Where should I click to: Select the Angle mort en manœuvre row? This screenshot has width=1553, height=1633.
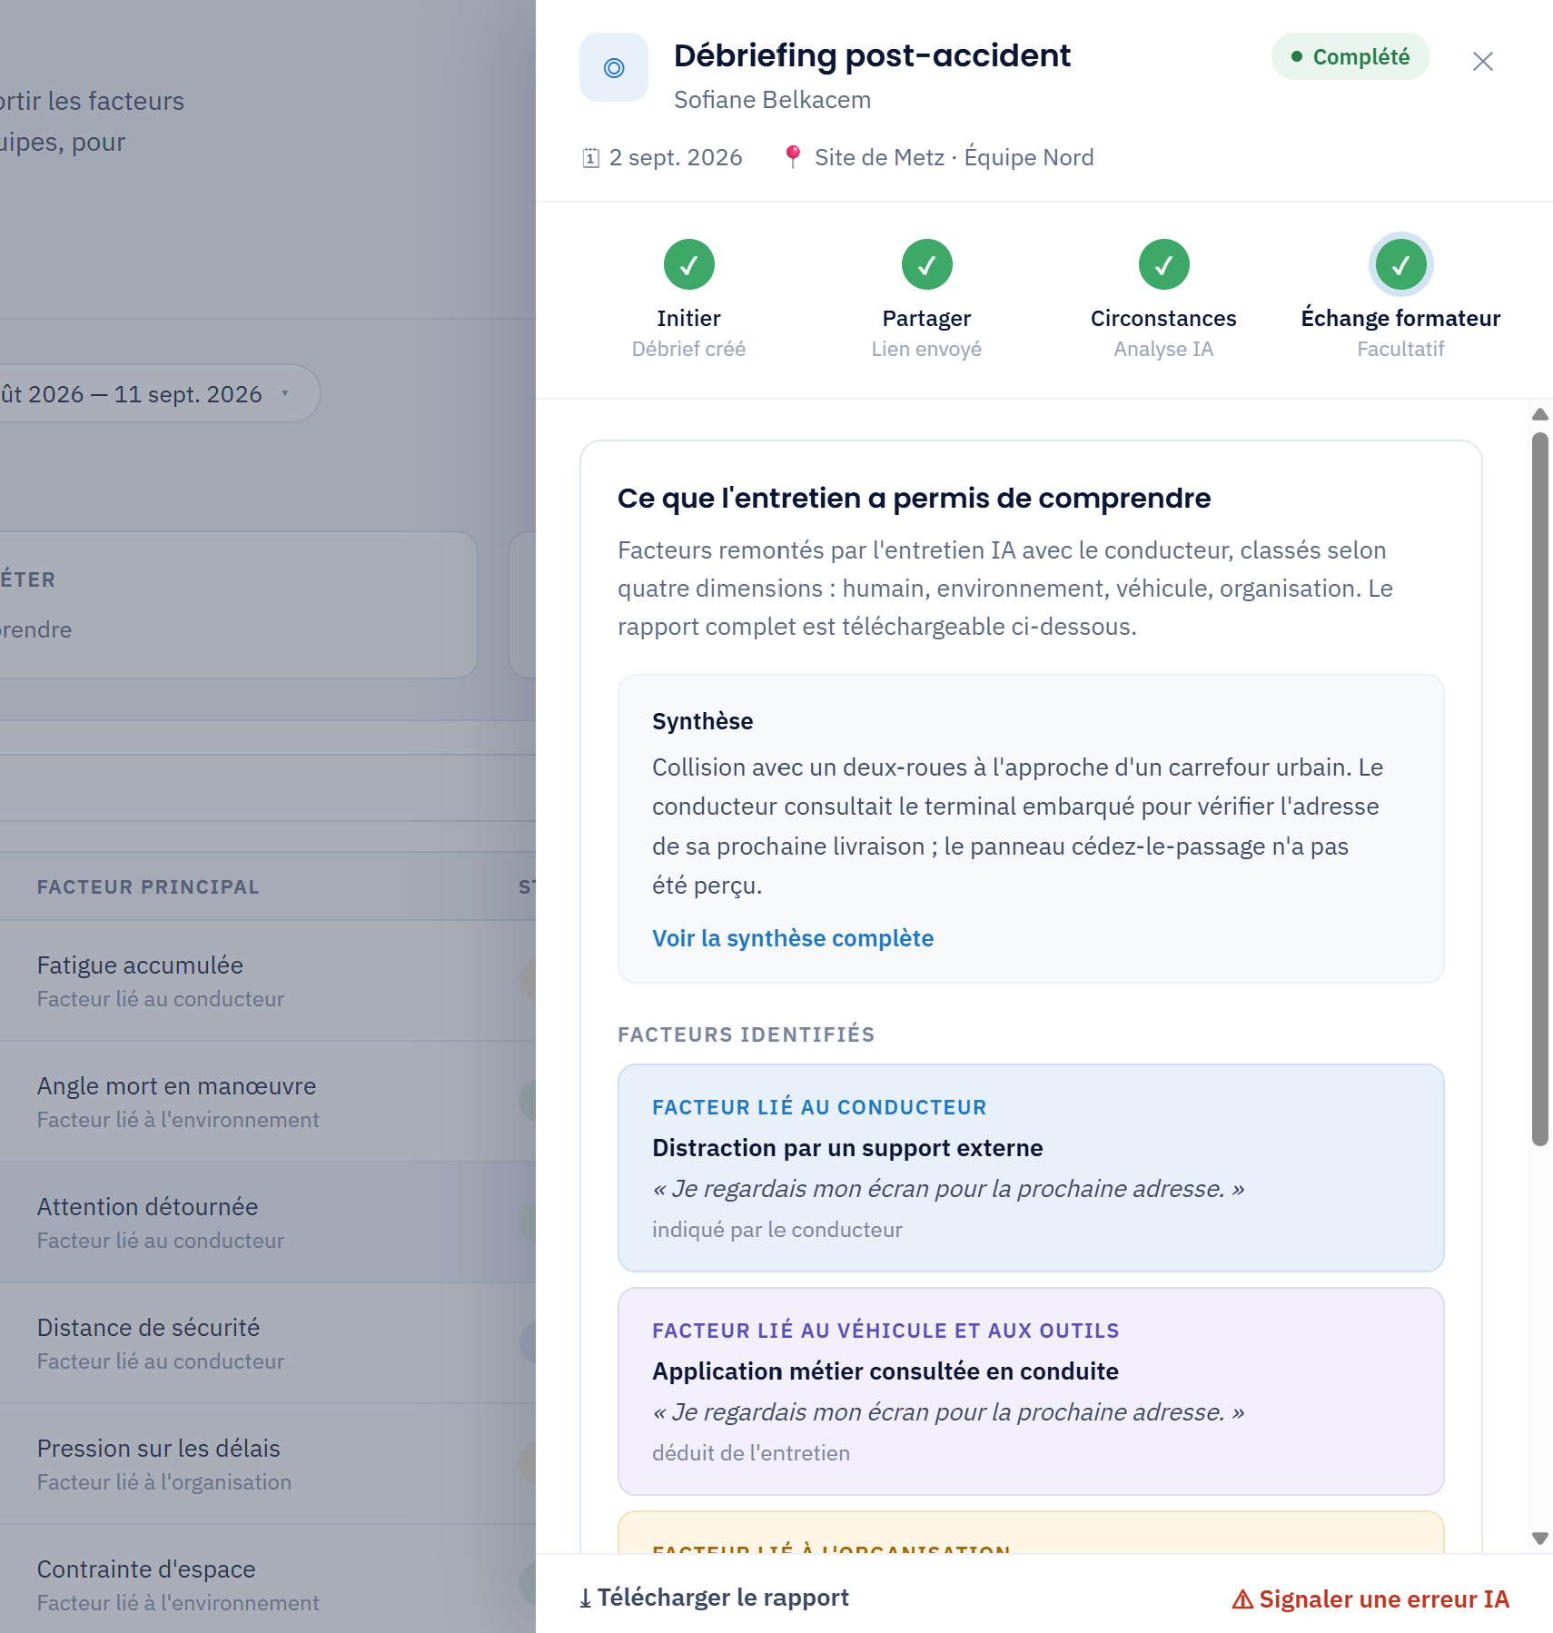coord(268,1102)
